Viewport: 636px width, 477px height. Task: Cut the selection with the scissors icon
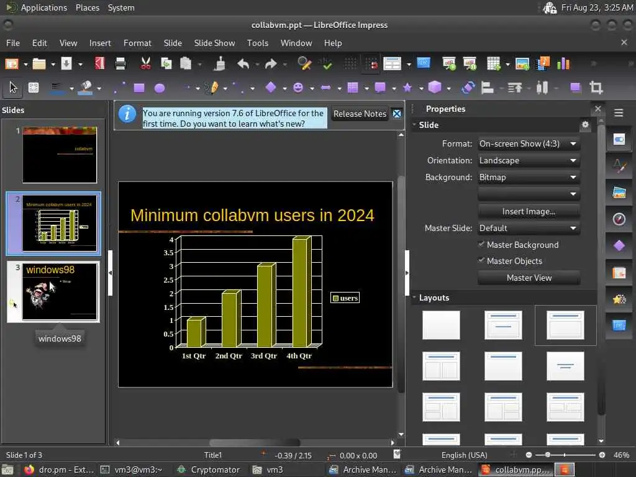(145, 64)
